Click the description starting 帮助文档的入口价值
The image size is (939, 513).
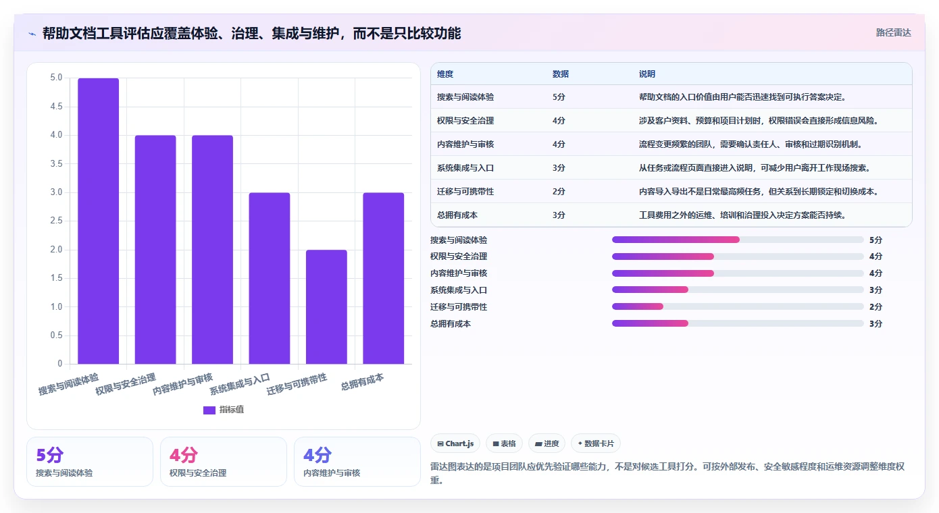click(x=742, y=97)
